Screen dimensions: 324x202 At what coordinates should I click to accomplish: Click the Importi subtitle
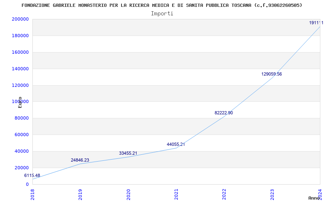162,14
